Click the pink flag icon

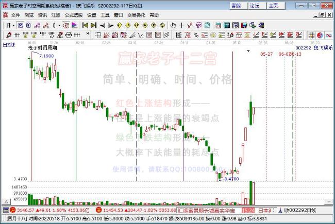pos(74,25)
